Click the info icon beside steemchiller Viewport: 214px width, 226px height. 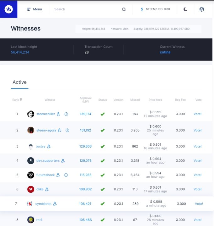pos(66,114)
